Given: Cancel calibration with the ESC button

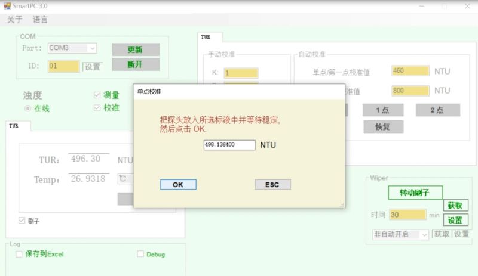Looking at the screenshot, I should [272, 184].
